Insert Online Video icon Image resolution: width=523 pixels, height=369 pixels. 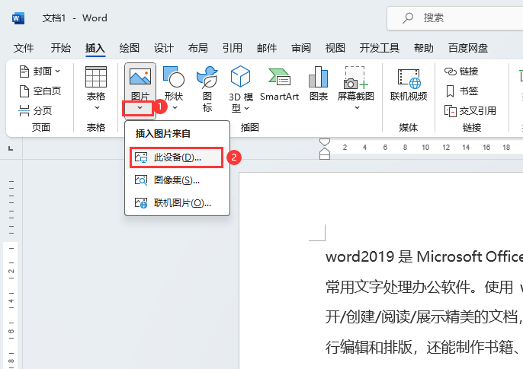coord(409,78)
